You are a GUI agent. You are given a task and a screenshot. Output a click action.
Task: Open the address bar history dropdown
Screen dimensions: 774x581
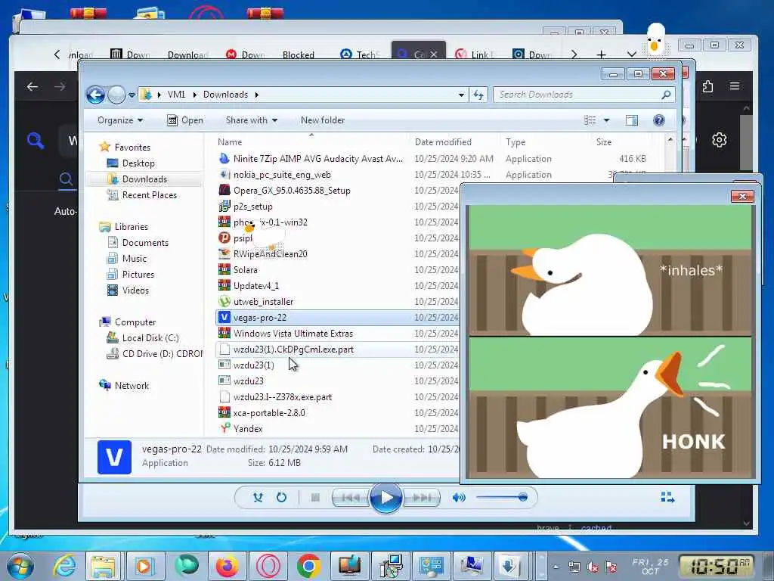pyautogui.click(x=461, y=95)
